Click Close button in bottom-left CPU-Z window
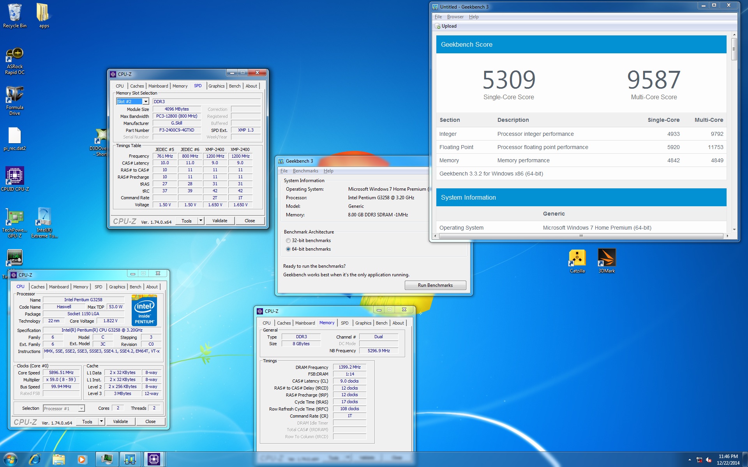The height and width of the screenshot is (467, 748). point(150,421)
